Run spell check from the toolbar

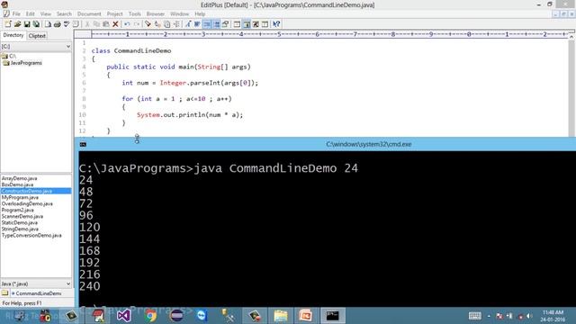pos(67,24)
